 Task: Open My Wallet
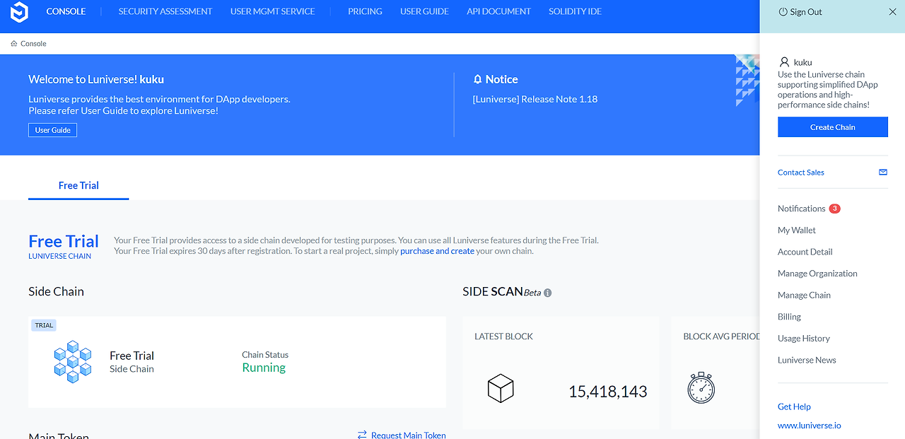click(x=797, y=230)
